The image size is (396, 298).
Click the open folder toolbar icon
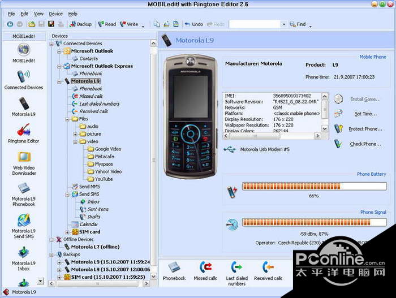[32, 24]
